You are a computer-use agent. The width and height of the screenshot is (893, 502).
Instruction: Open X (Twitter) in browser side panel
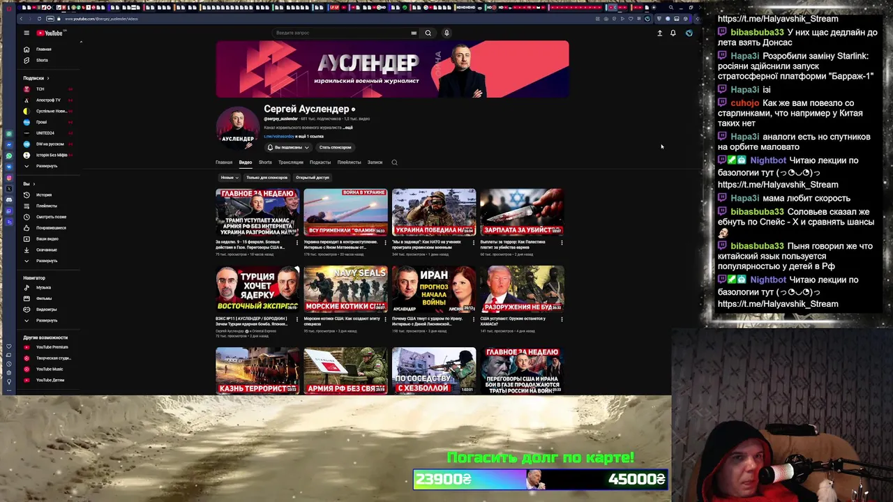[9, 189]
